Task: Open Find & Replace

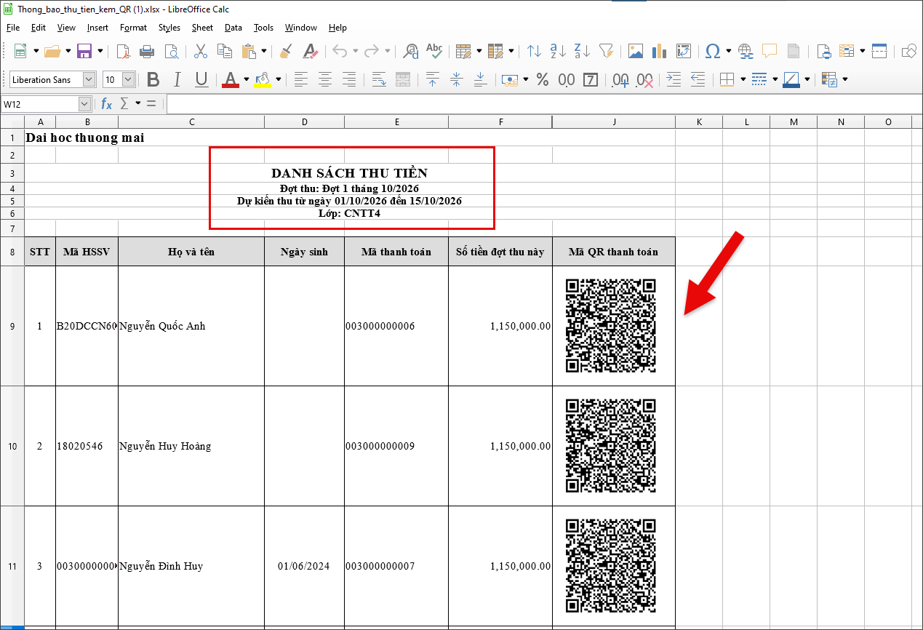Action: pyautogui.click(x=411, y=51)
